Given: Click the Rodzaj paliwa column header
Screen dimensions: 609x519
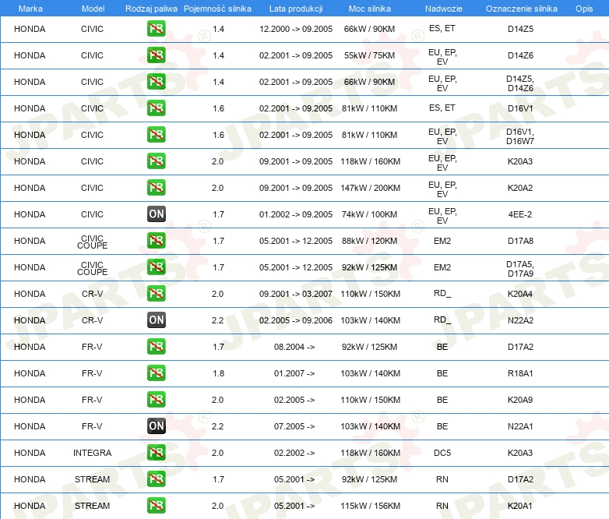Looking at the screenshot, I should (151, 9).
